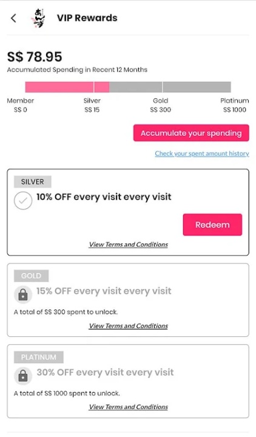This screenshot has width=256, height=437.
Task: Tap the S$ 78.95 accumulated spending amount
Action: (35, 57)
